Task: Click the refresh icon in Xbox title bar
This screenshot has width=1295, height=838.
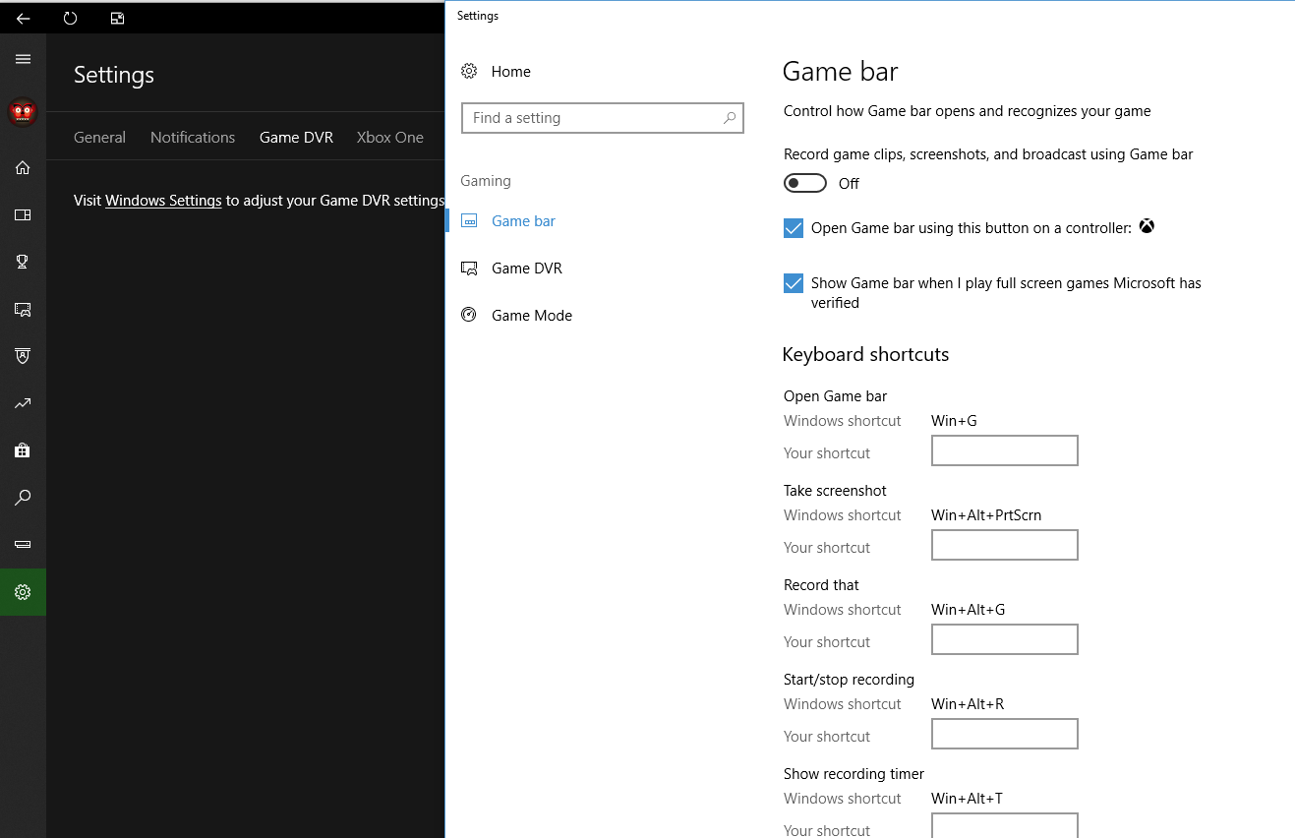Action: coord(70,18)
